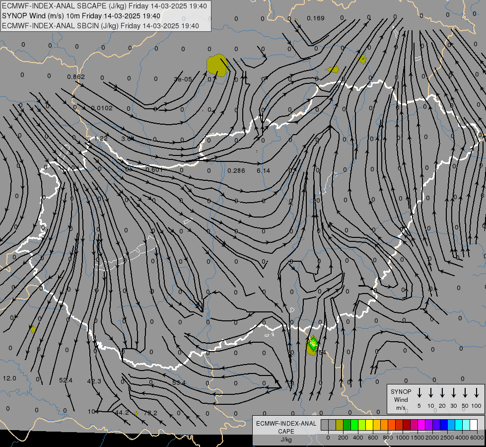
Task: Click the wind arrow above the 100 label
Action: point(477,392)
